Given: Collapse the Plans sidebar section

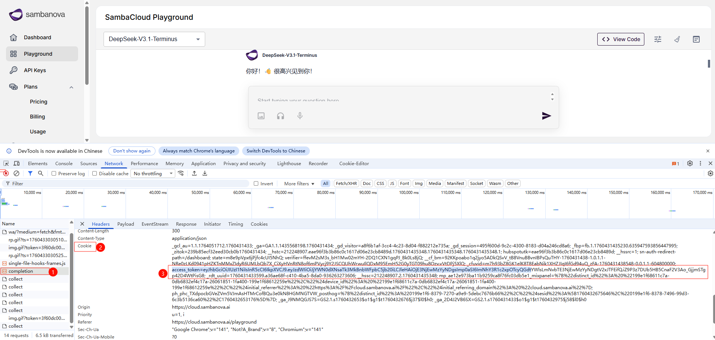Looking at the screenshot, I should pos(71,87).
